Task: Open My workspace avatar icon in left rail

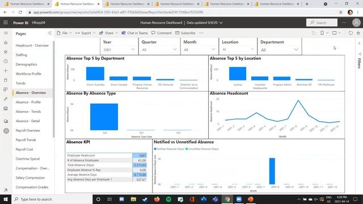Action: click(6, 131)
